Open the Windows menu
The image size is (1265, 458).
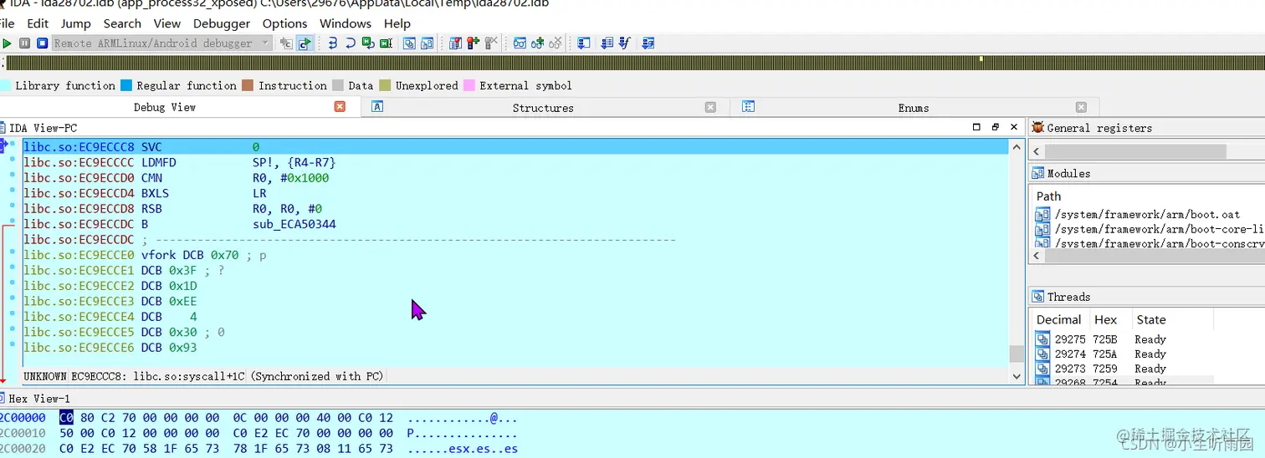pos(346,23)
